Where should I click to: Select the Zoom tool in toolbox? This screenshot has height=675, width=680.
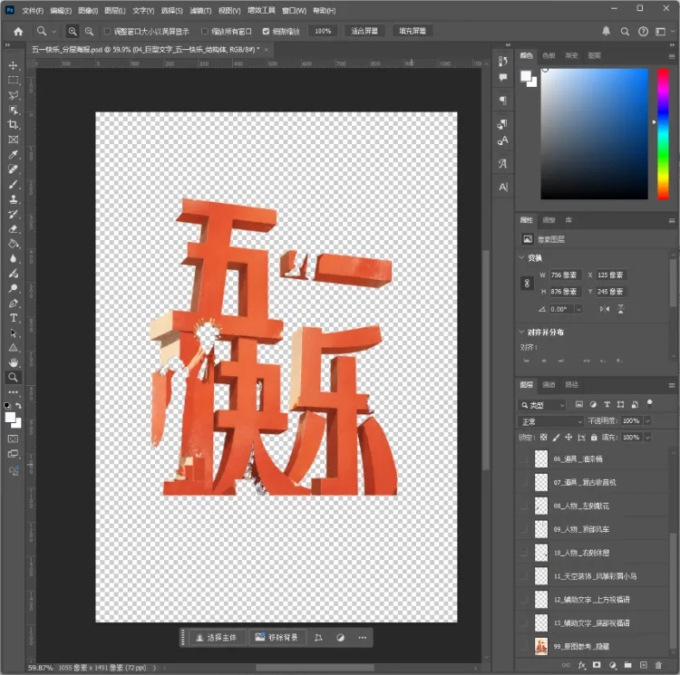[13, 377]
